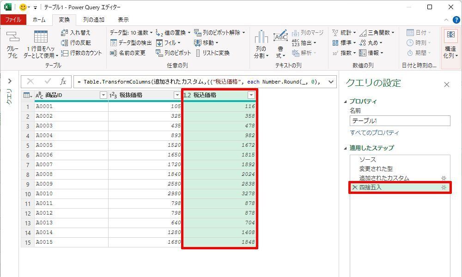Viewport: 462px width, 277px height.
Task: Switch to the 列の追加 tab
Action: pyautogui.click(x=93, y=20)
